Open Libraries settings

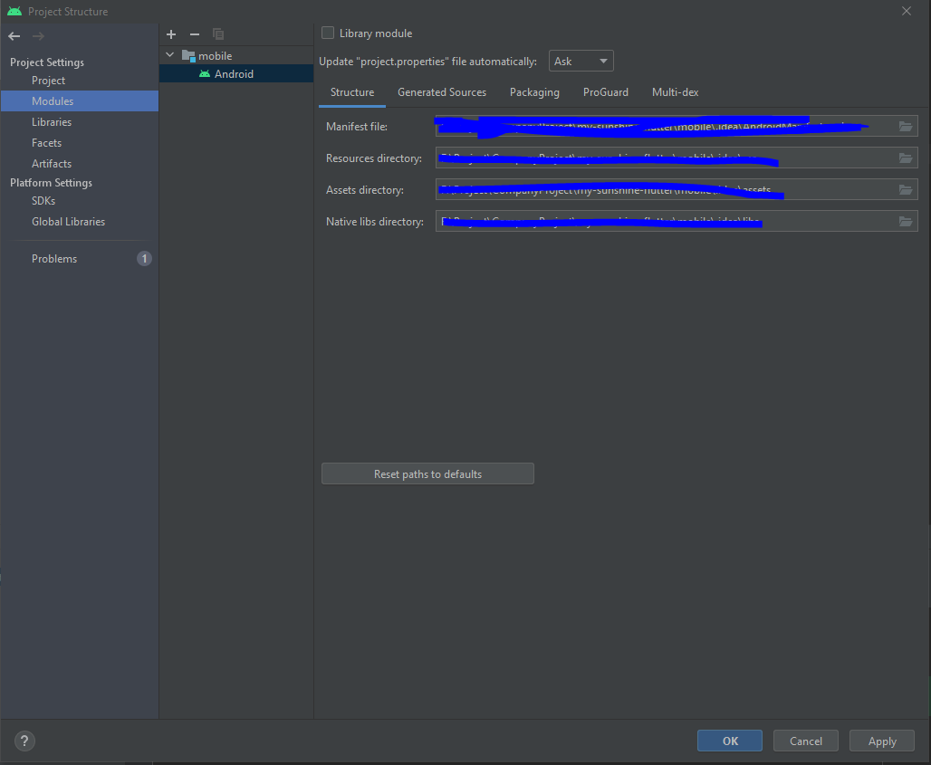pyautogui.click(x=52, y=121)
